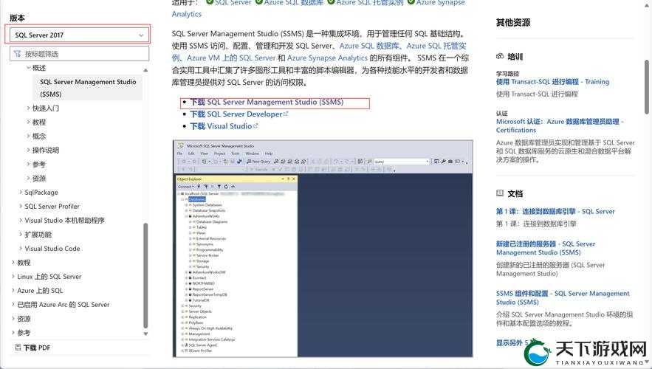Expand the 教程 node under SSMS
The width and height of the screenshot is (652, 369).
[x=28, y=123]
